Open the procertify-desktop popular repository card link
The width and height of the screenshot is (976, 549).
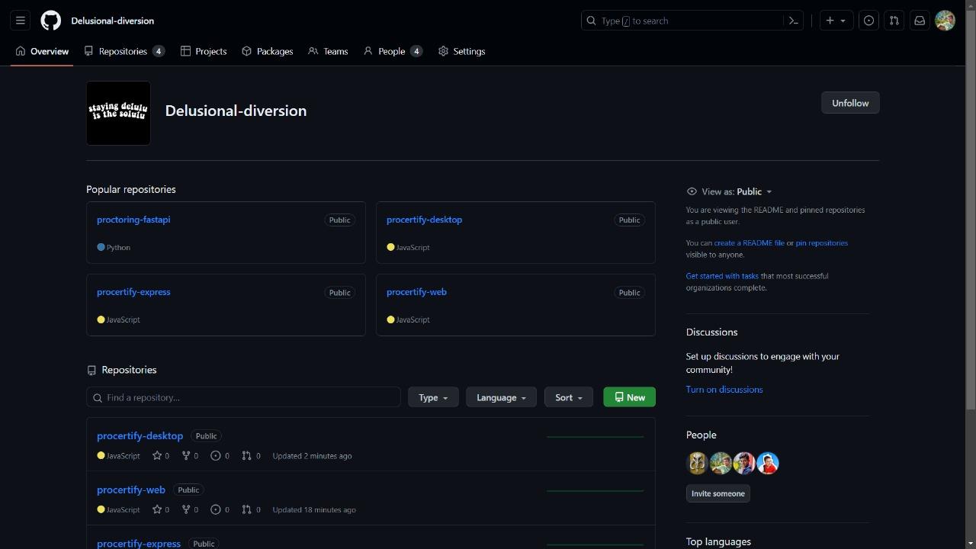click(x=424, y=220)
